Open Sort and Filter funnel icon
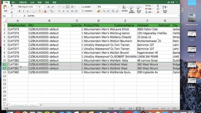 coord(165,7)
